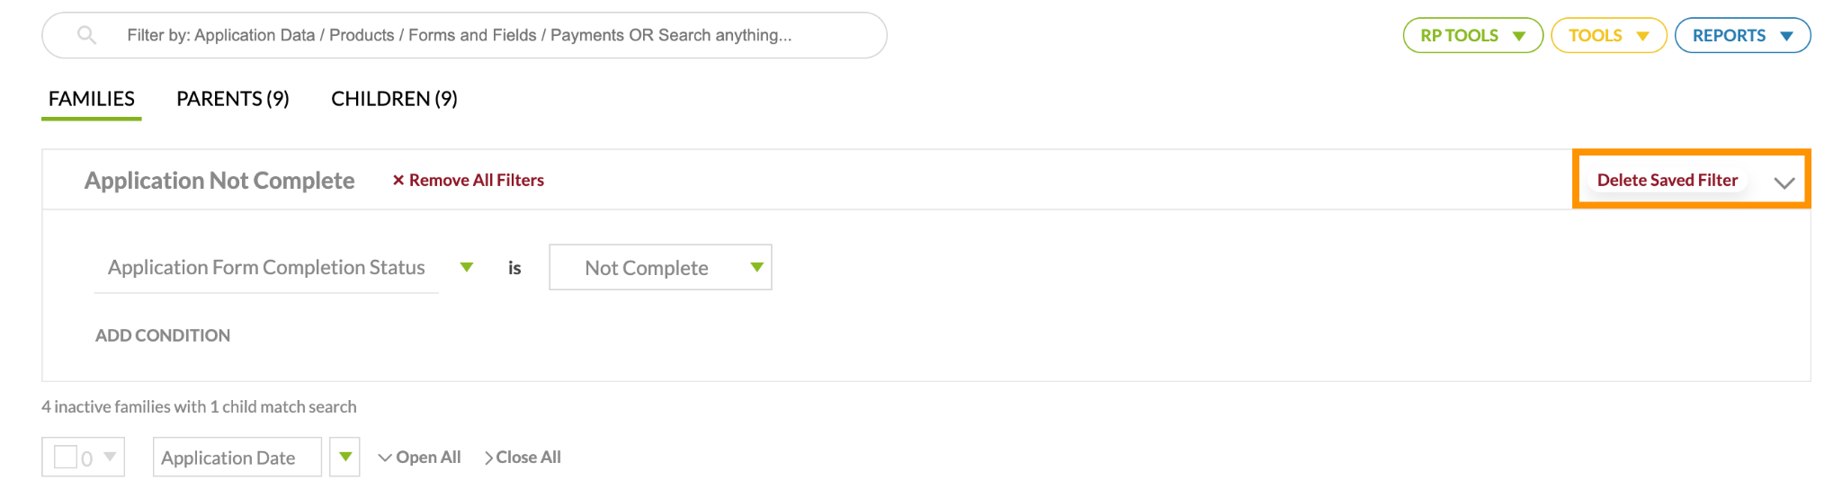Screen dimensions: 1842x489
Task: Click Delete Saved Filter
Action: [1667, 180]
